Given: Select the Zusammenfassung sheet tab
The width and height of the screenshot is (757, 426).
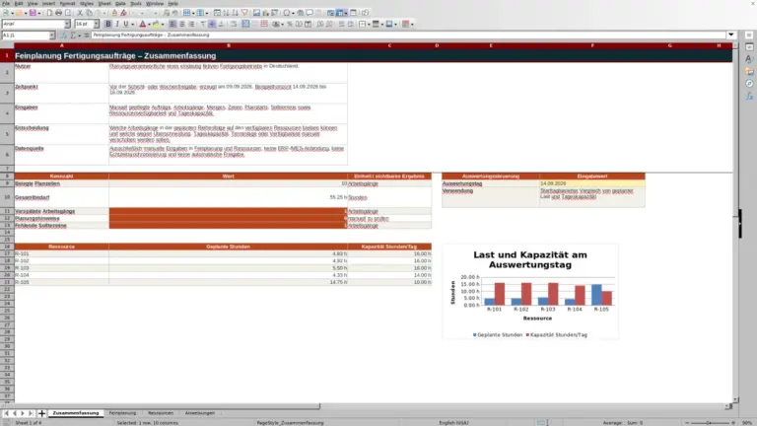Looking at the screenshot, I should 76,413.
